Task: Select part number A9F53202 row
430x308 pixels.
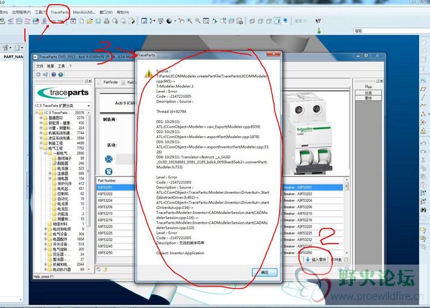Action: 115,194
